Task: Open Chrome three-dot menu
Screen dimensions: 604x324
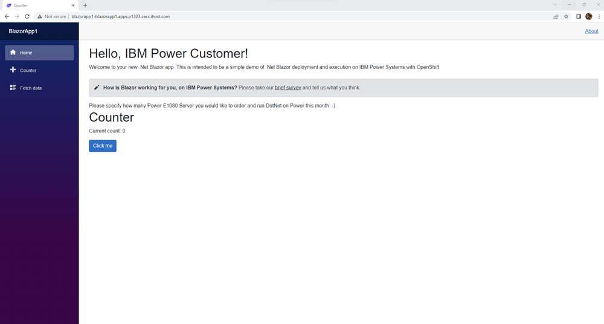Action: tap(599, 16)
